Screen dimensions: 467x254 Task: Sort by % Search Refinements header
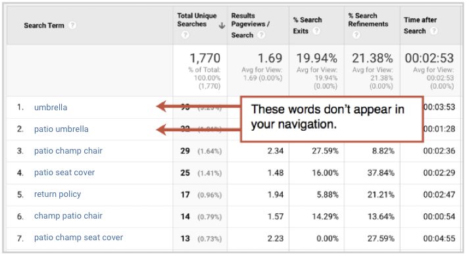pos(368,20)
